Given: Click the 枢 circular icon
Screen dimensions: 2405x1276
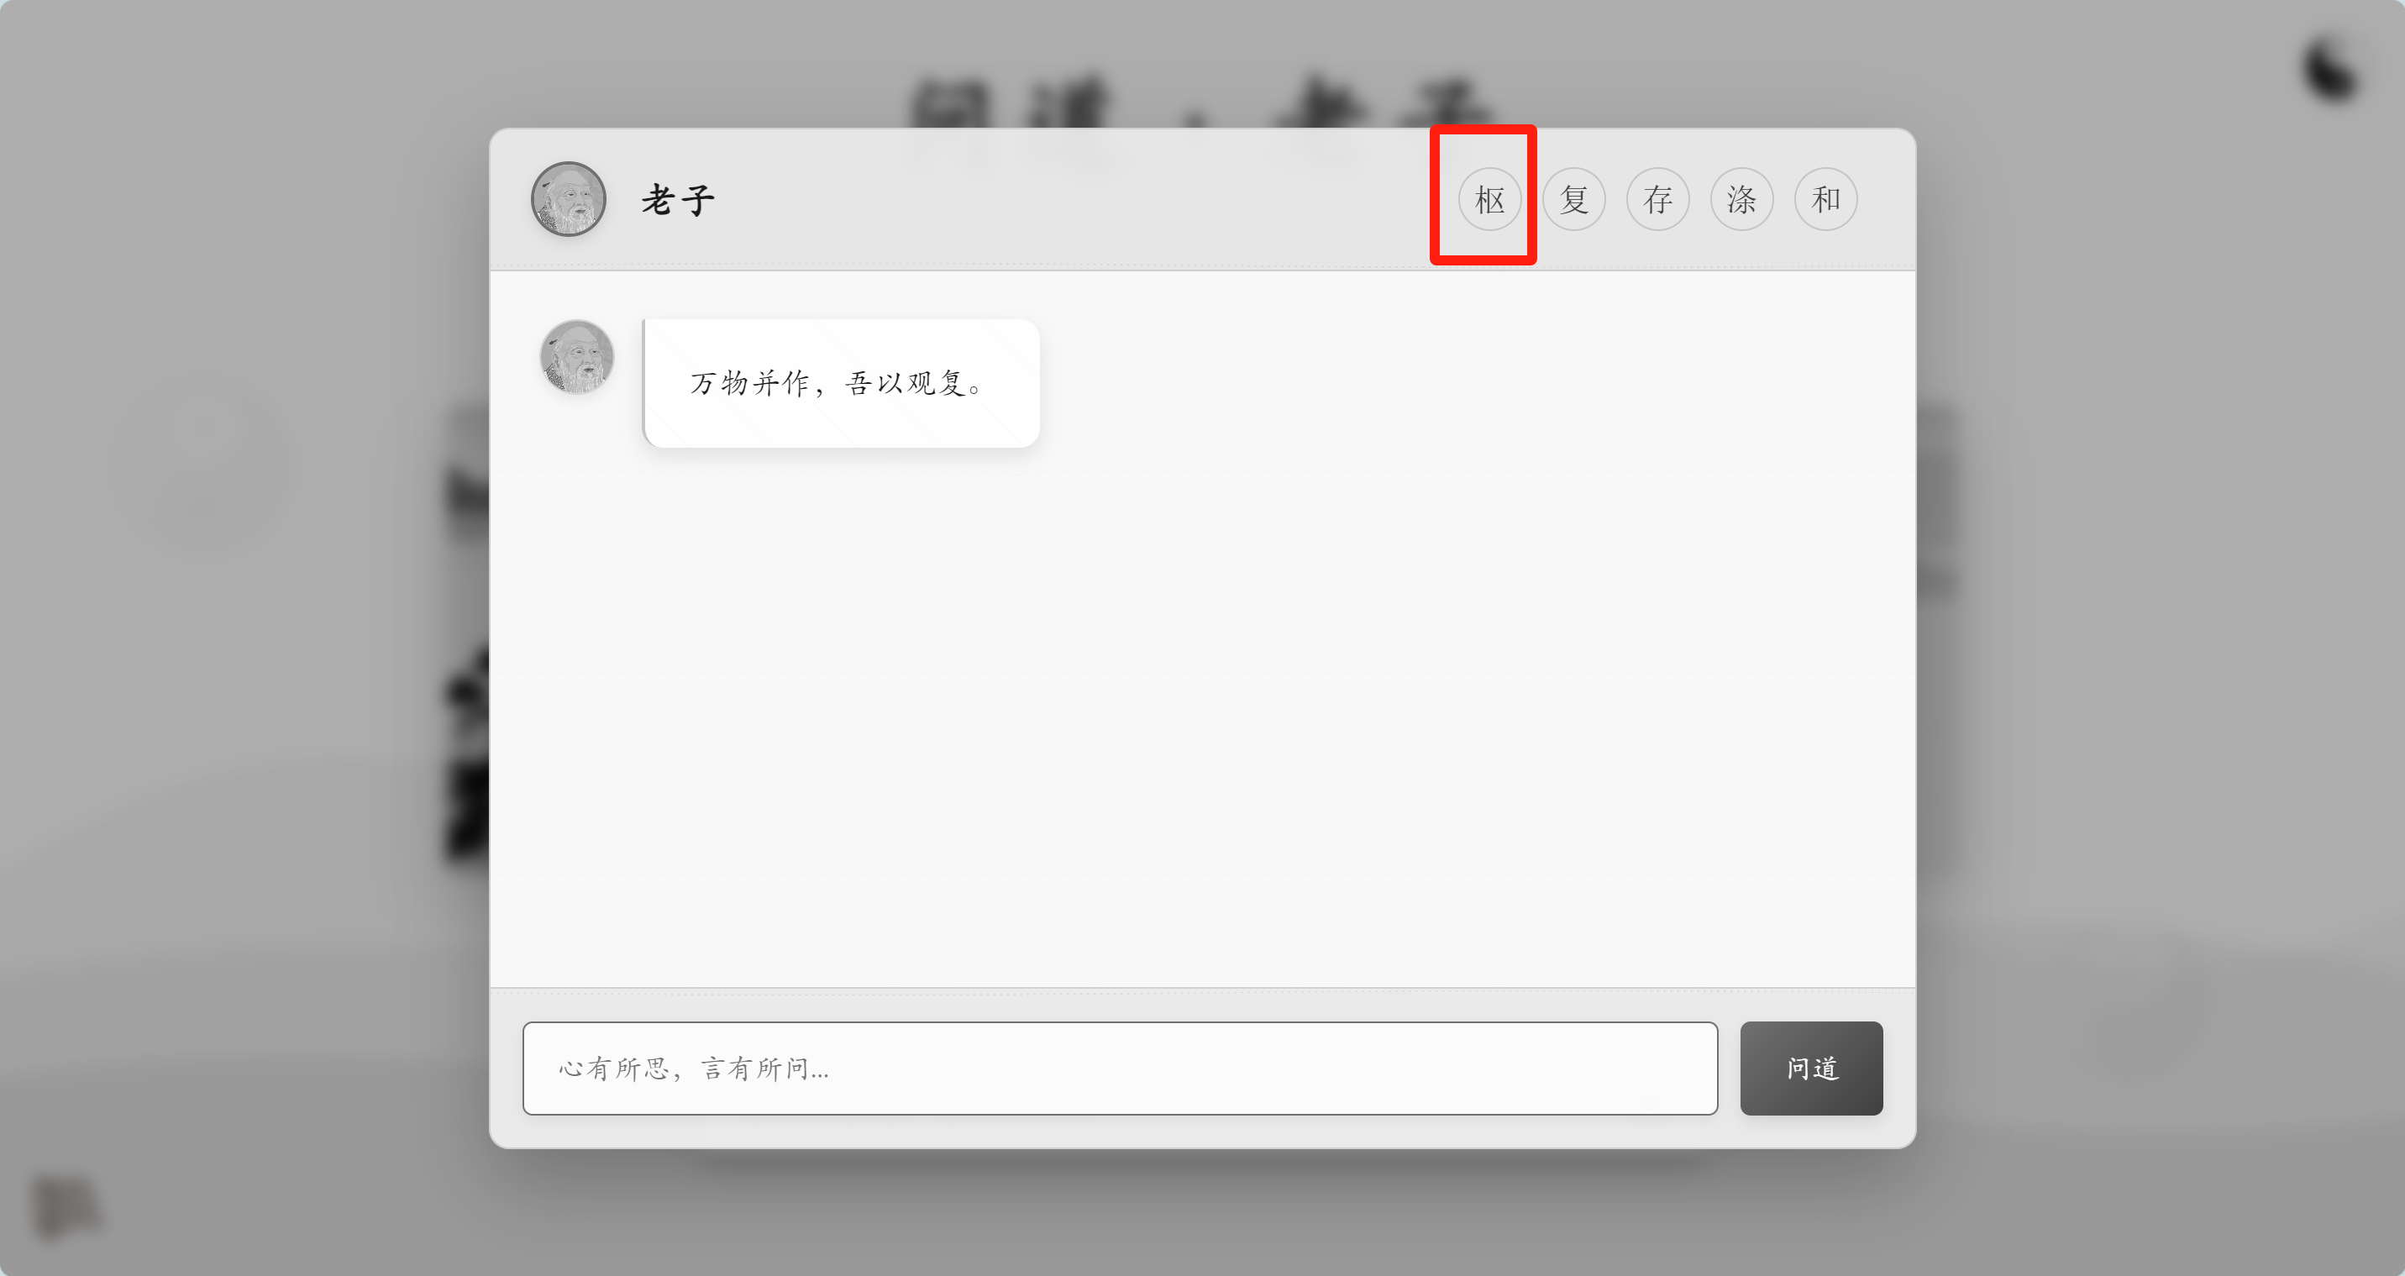Looking at the screenshot, I should [x=1489, y=199].
